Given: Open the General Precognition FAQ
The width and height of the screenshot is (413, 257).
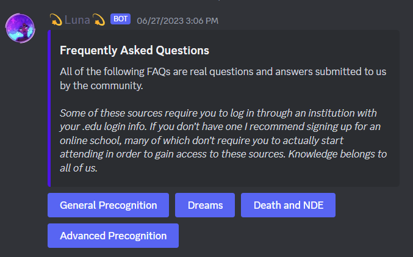Looking at the screenshot, I should [108, 205].
